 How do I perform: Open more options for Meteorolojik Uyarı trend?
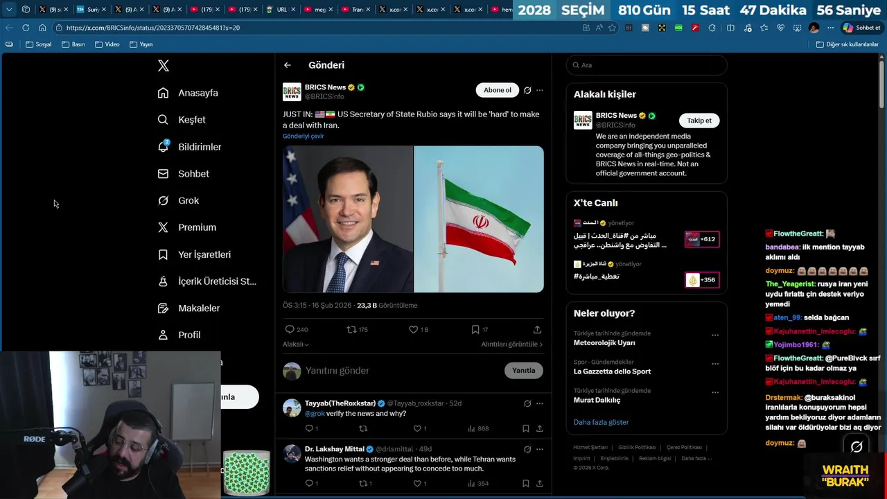tap(715, 335)
